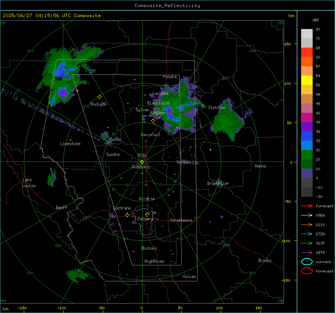Click the 20 dBZ green swatch
This screenshot has height=313, width=335.
point(307,155)
